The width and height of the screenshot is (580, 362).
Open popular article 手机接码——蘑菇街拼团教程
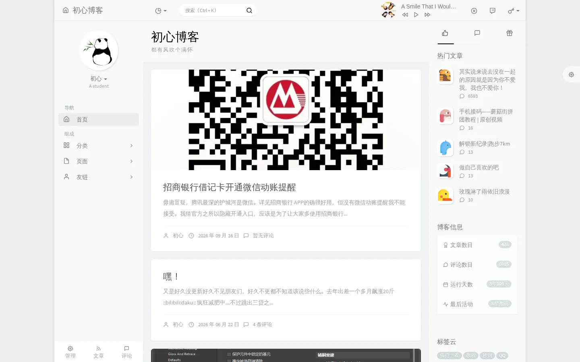[x=486, y=115]
